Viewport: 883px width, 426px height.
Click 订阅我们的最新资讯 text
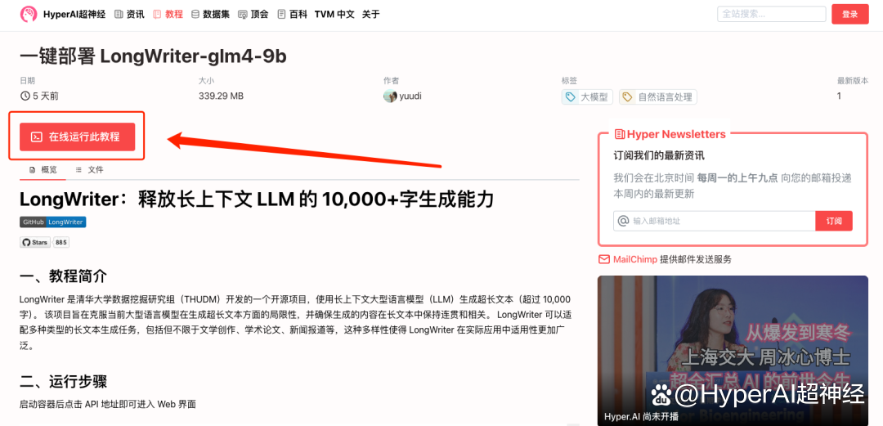click(x=659, y=156)
